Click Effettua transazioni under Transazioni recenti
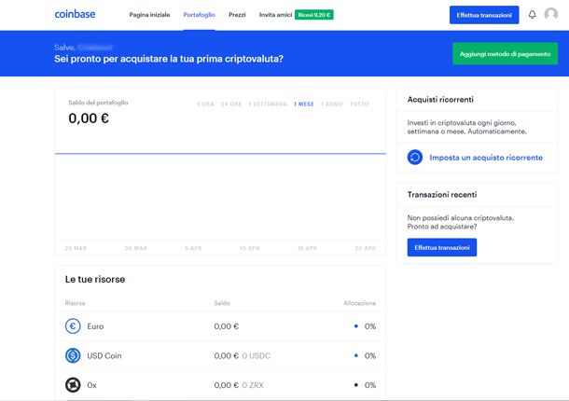569x401 pixels. tap(442, 247)
